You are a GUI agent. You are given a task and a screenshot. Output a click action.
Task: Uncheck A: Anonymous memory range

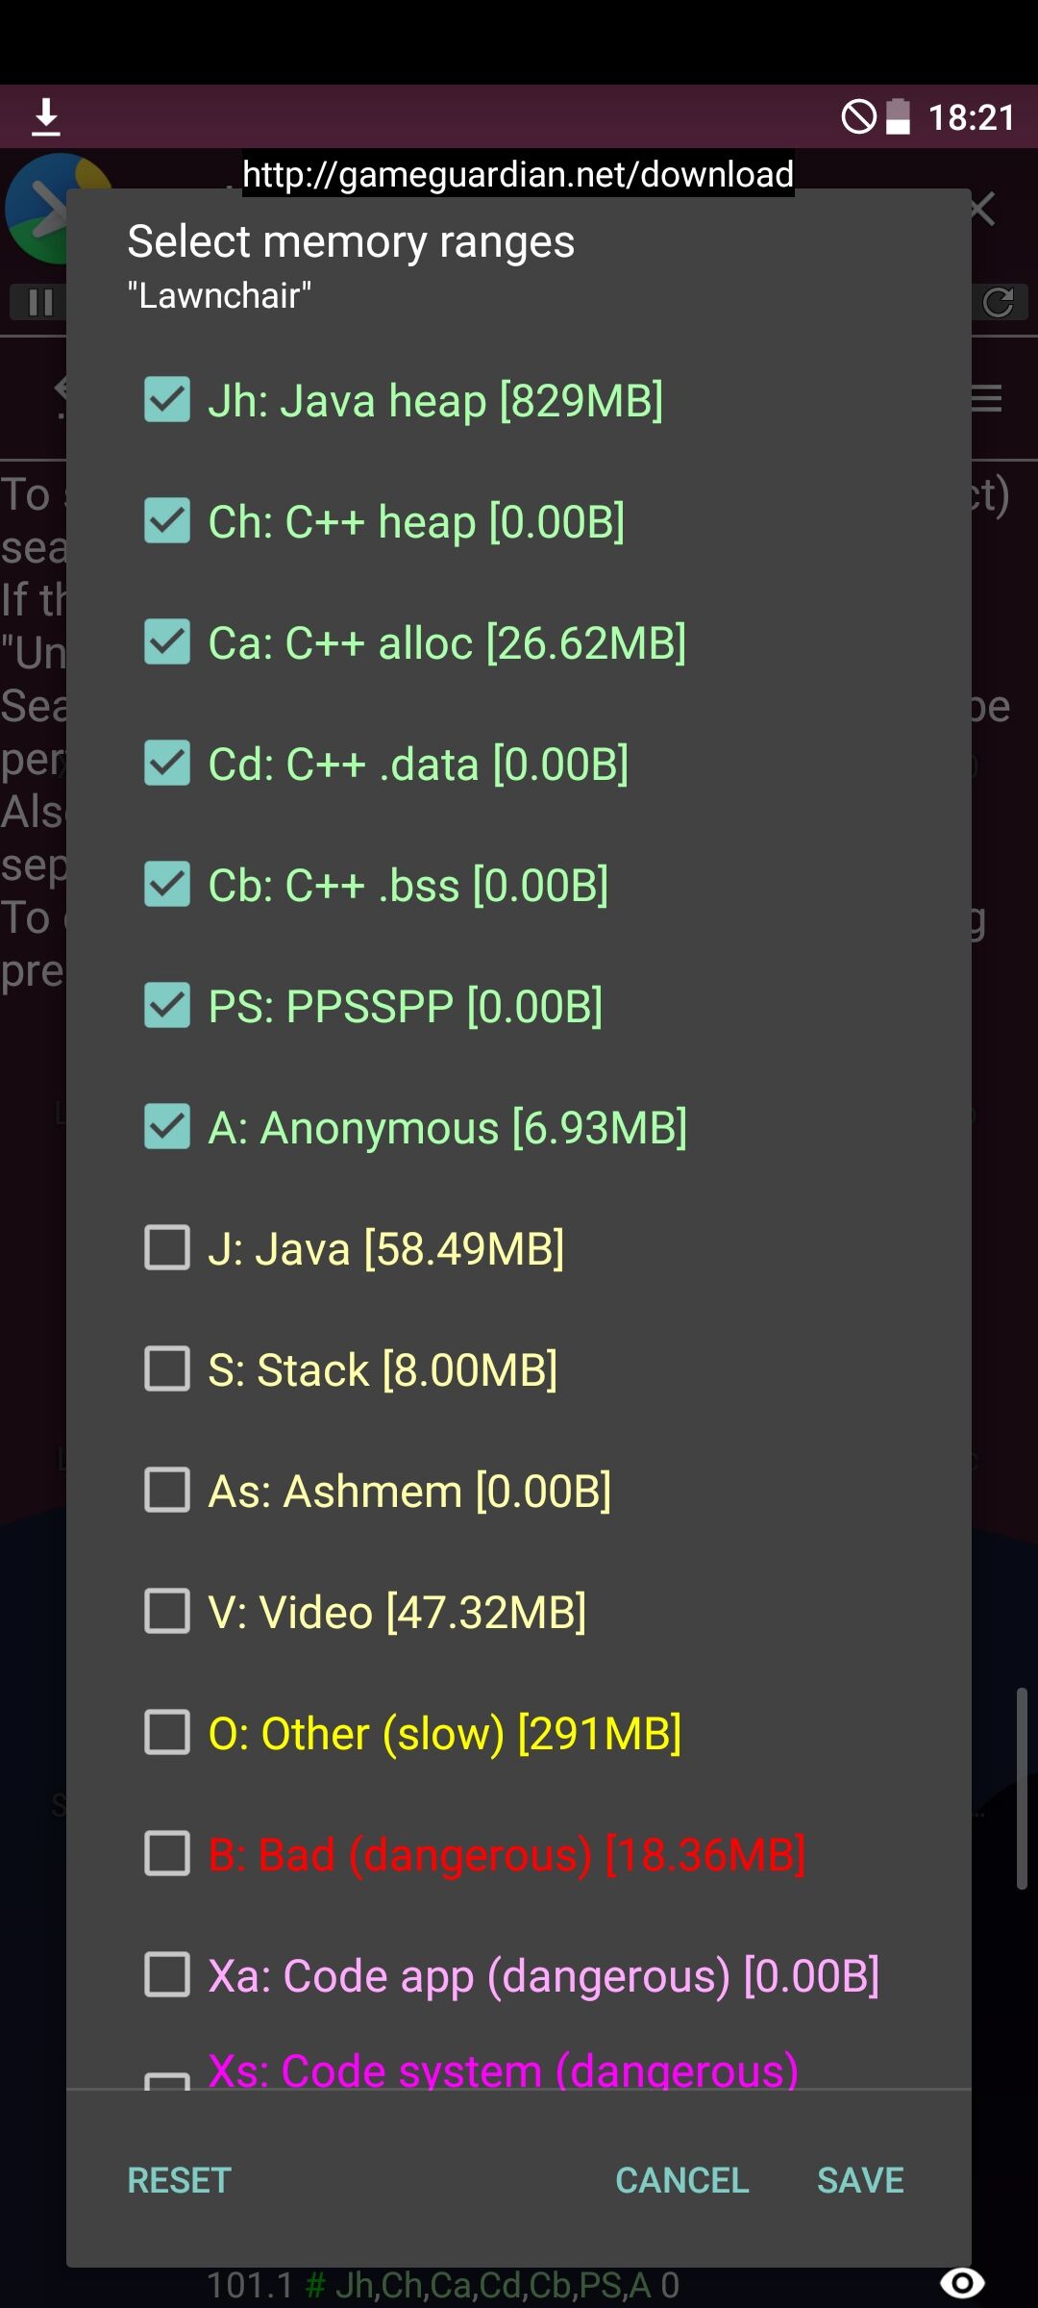coord(167,1127)
